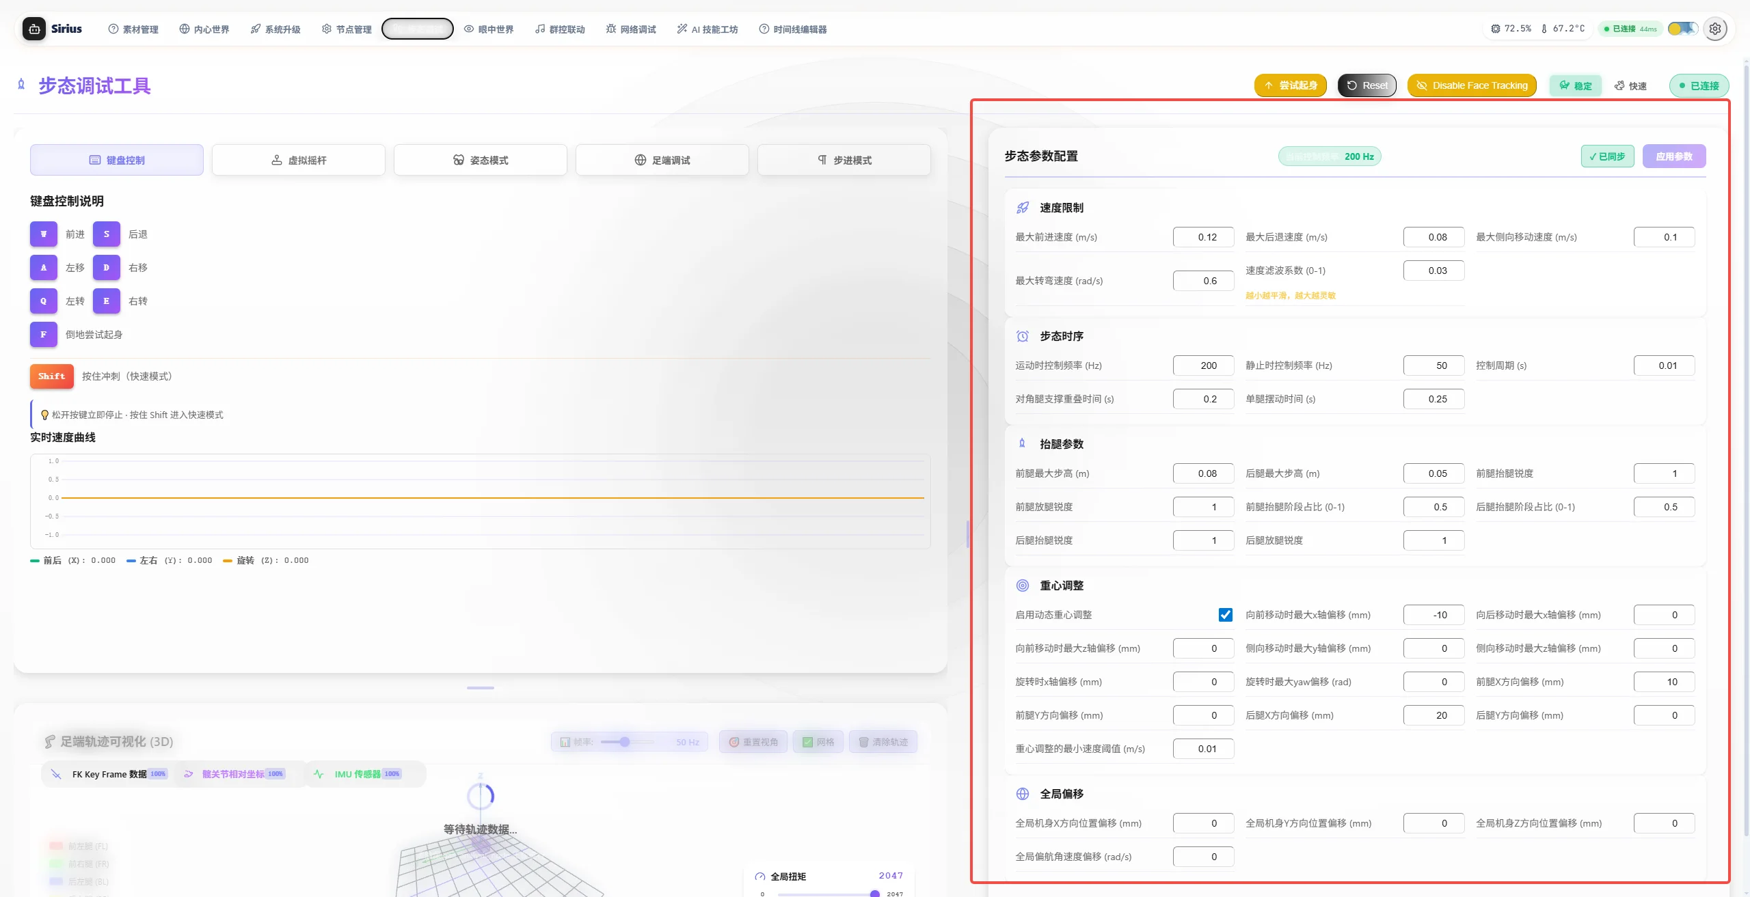Click the D right-shift key icon

(107, 268)
